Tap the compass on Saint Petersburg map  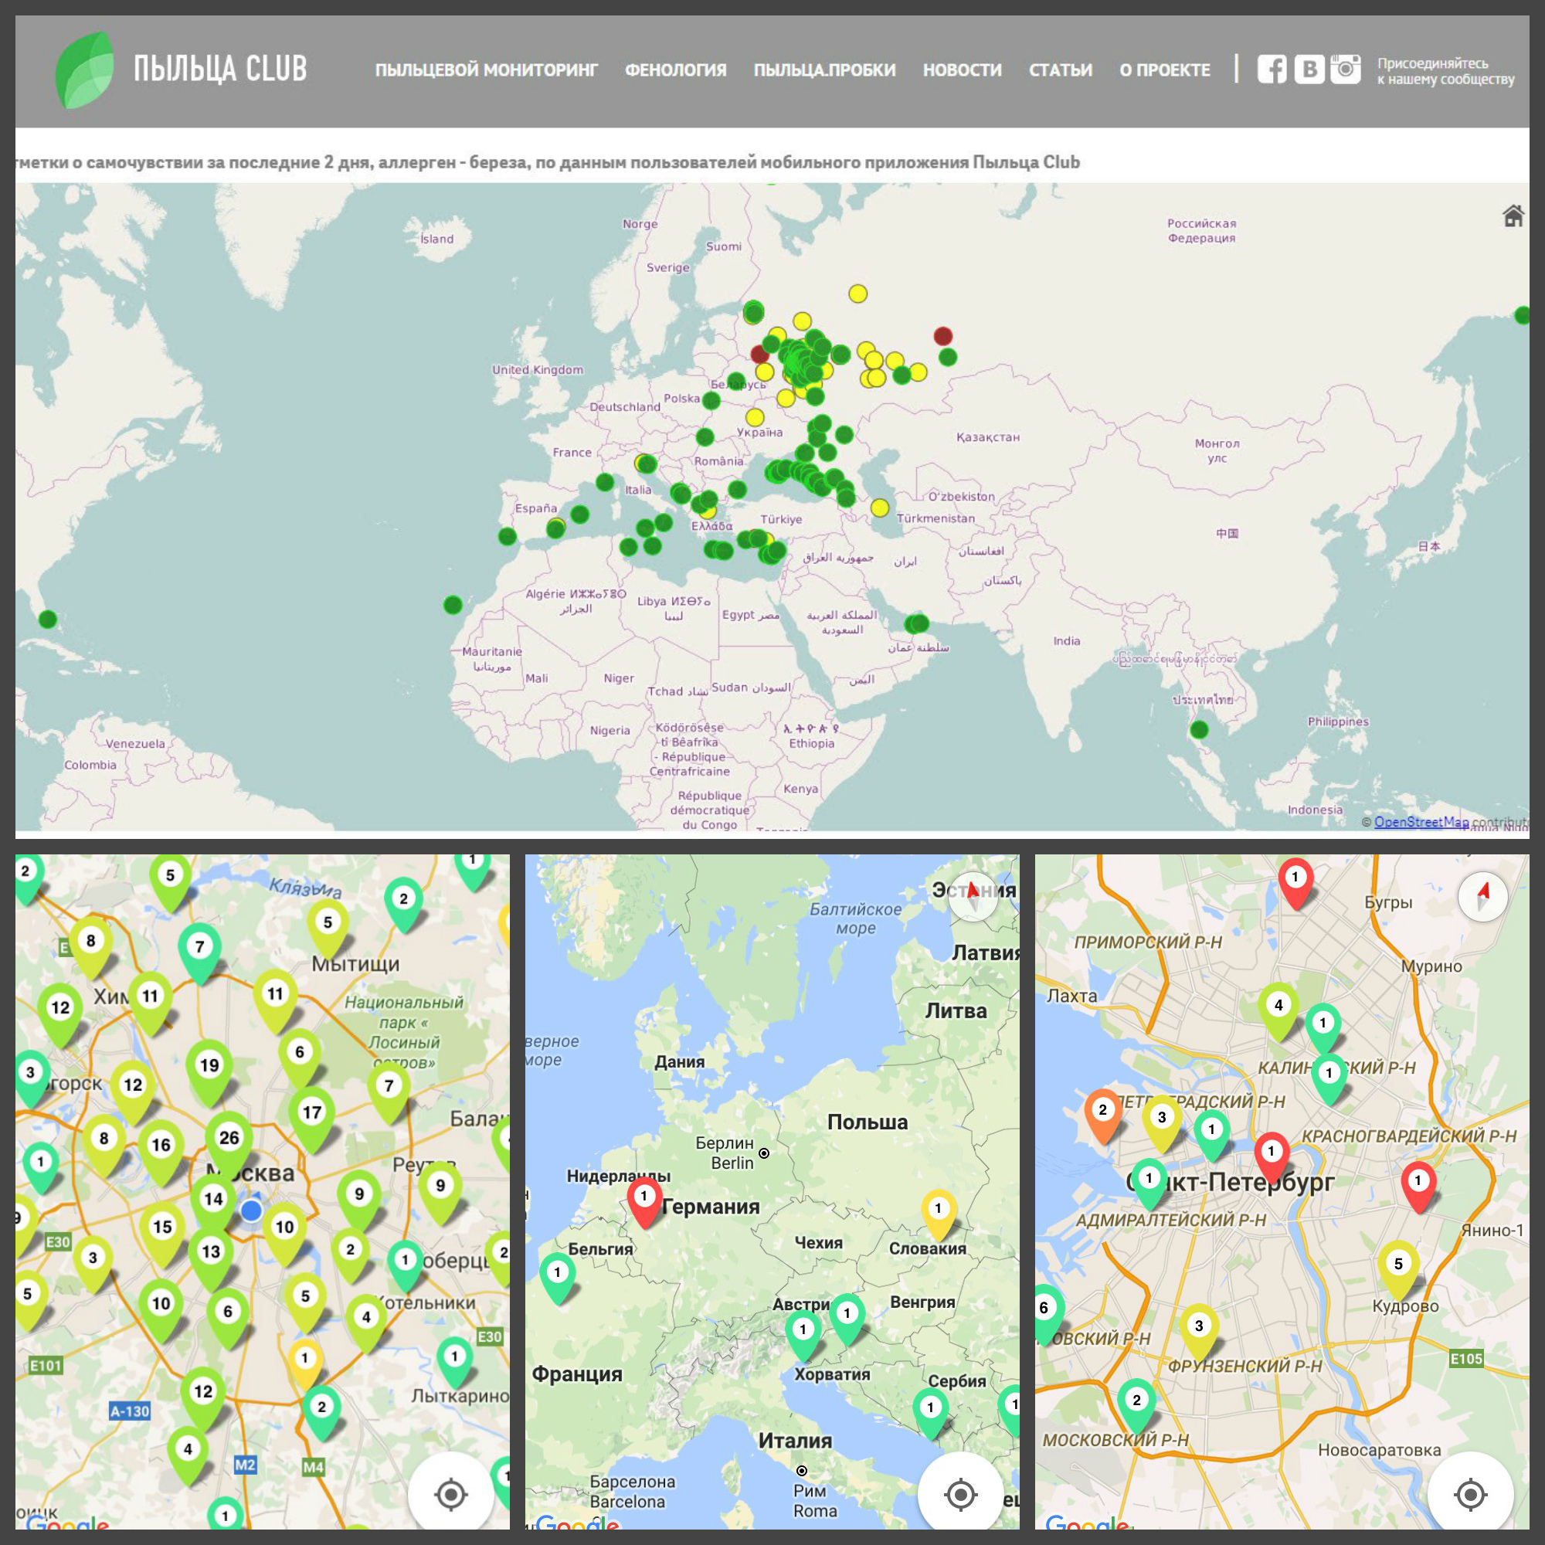(x=1482, y=895)
